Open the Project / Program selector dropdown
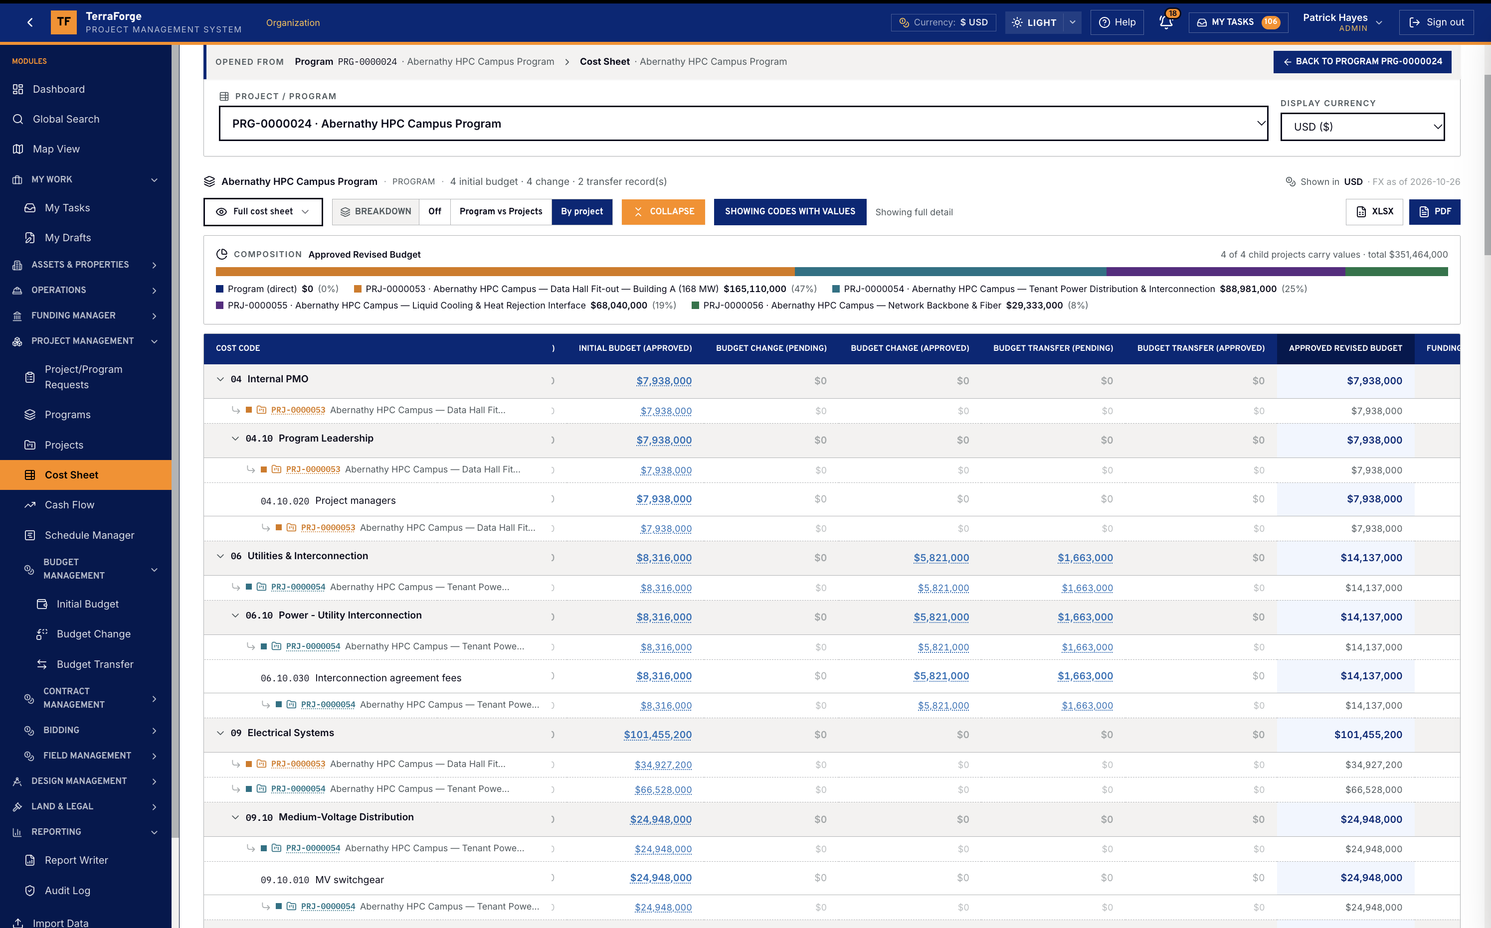Image resolution: width=1491 pixels, height=928 pixels. tap(743, 124)
